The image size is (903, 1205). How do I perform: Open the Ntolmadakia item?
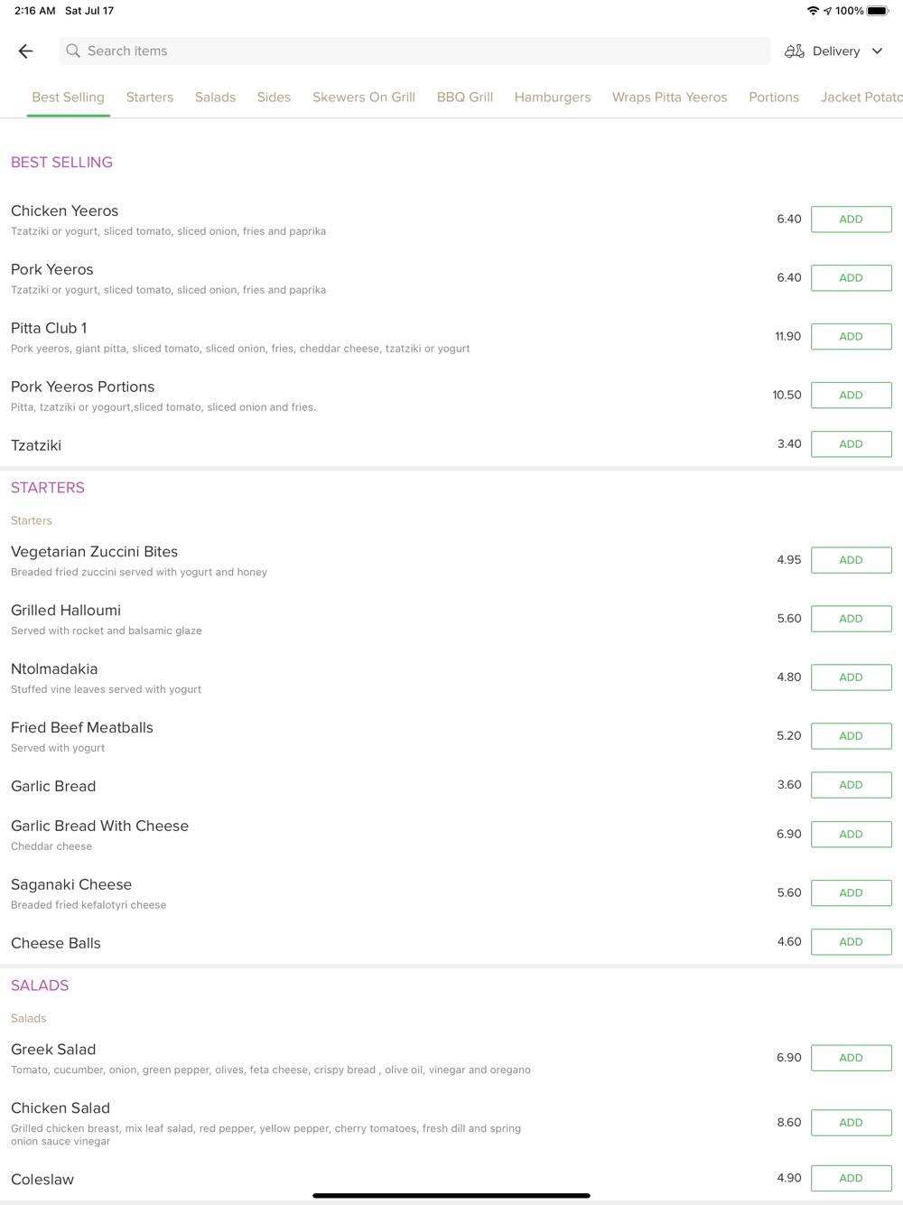click(x=54, y=669)
